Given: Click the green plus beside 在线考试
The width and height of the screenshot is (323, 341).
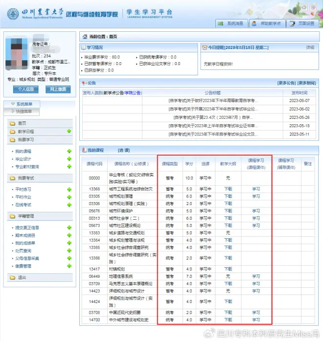Looking at the screenshot, I should (x=69, y=205).
